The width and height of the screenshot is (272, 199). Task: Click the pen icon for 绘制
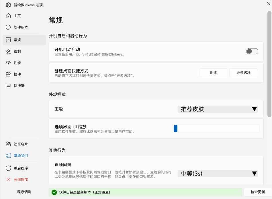coord(8,51)
